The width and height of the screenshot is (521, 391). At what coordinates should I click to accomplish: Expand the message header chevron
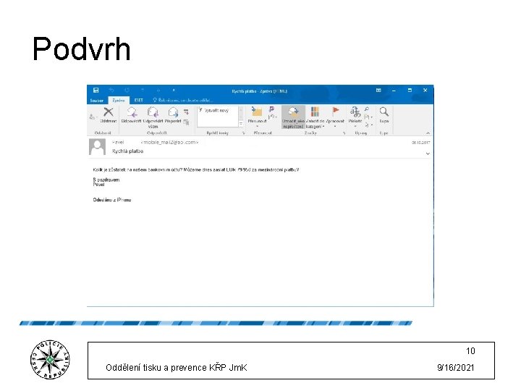point(428,154)
